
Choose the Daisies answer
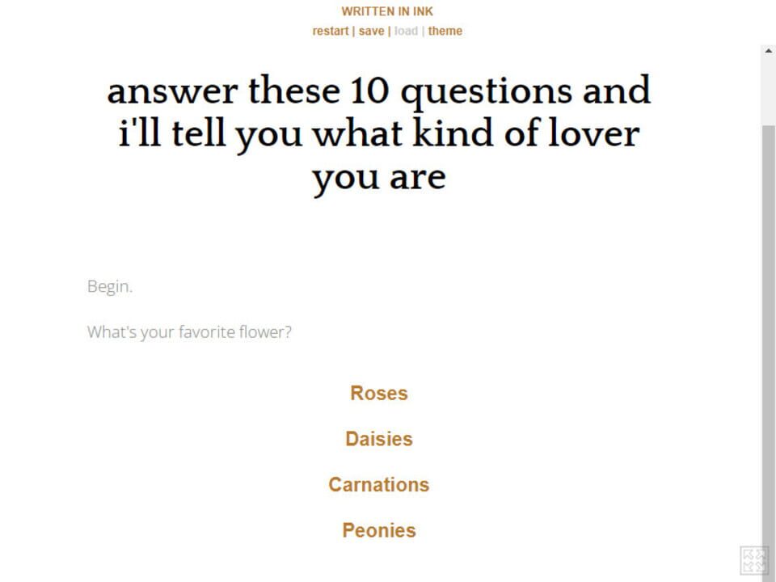(378, 439)
